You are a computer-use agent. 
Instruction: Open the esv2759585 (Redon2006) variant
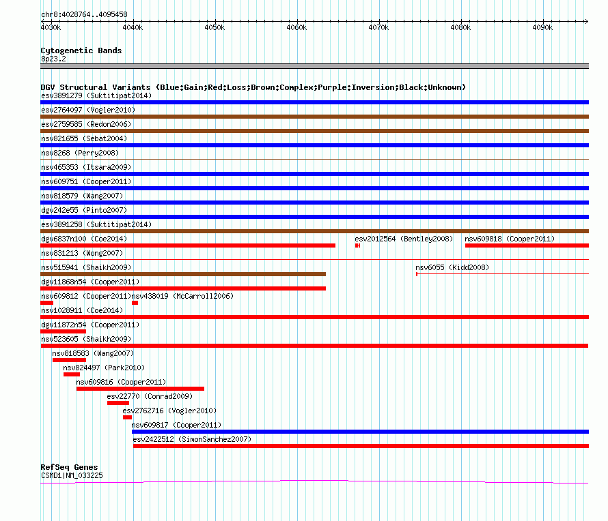[x=86, y=124]
